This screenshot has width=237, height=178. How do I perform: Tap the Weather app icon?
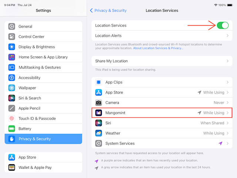[99, 133]
